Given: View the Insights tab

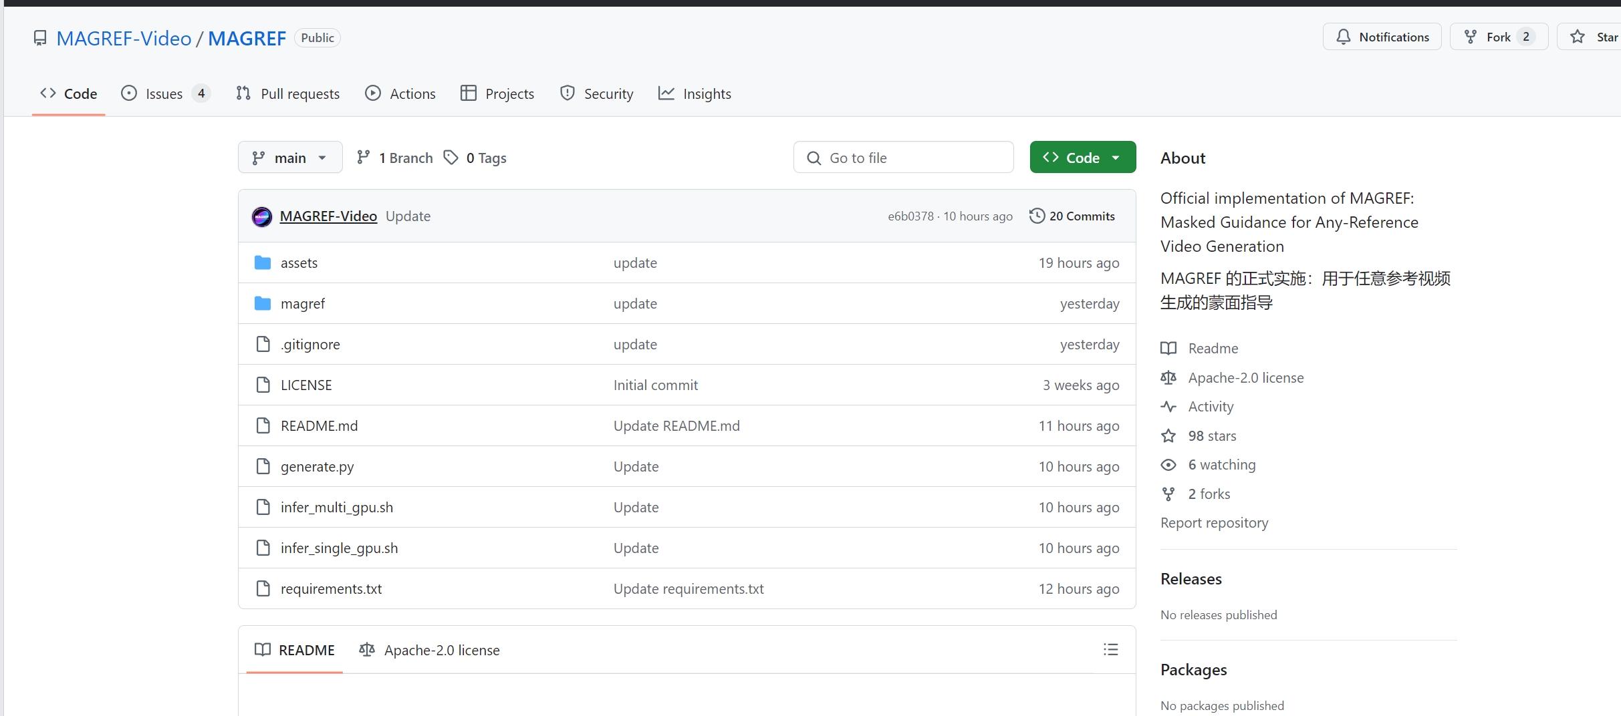Looking at the screenshot, I should (x=695, y=94).
